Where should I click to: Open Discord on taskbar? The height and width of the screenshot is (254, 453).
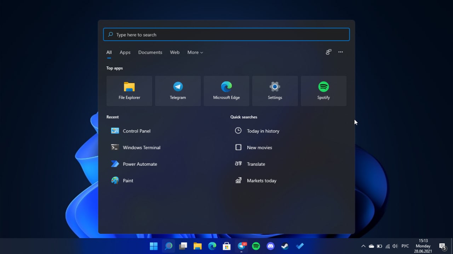pyautogui.click(x=270, y=246)
